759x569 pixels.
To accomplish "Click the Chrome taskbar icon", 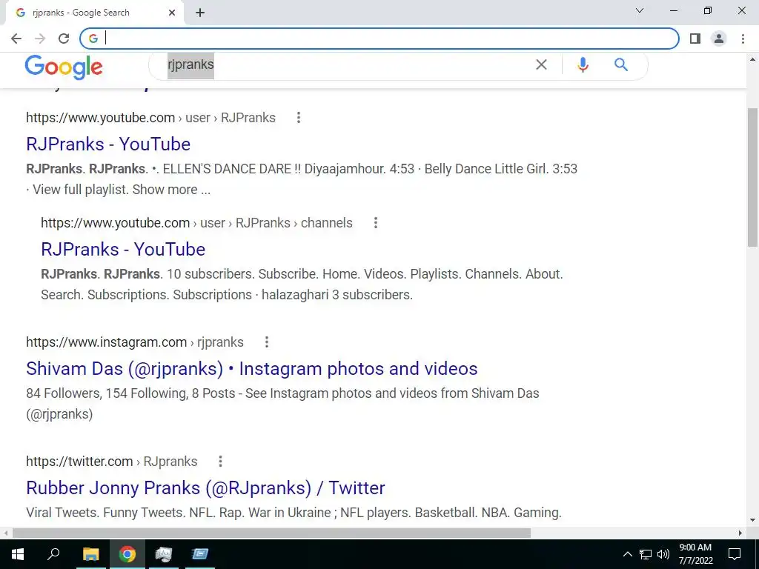I will tap(127, 554).
